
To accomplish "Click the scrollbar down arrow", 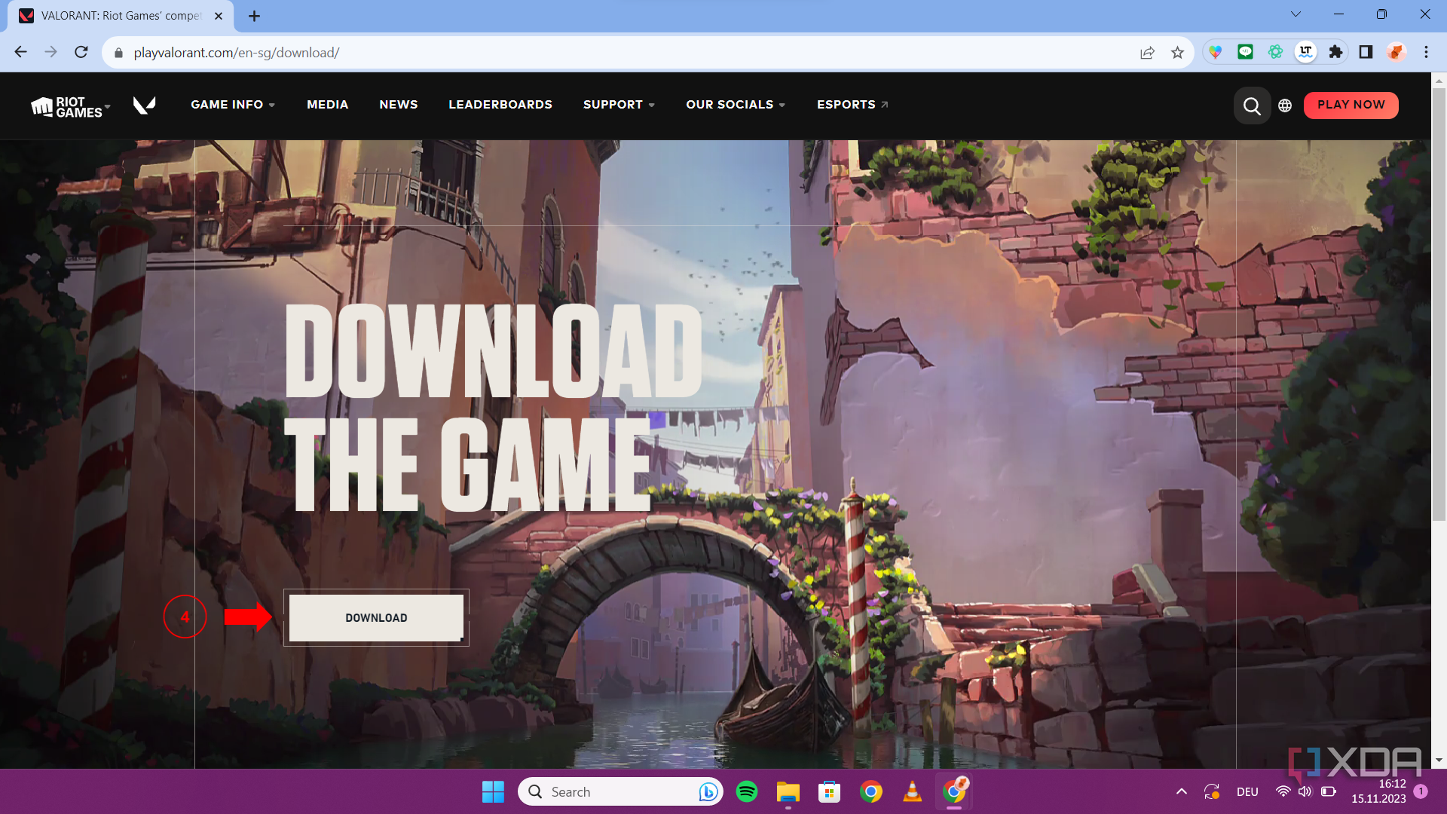I will [1439, 760].
